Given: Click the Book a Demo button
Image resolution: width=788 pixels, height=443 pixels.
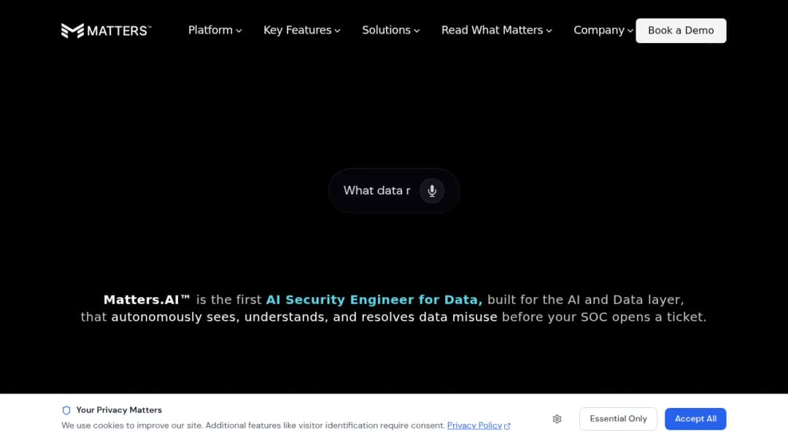Looking at the screenshot, I should [x=681, y=31].
